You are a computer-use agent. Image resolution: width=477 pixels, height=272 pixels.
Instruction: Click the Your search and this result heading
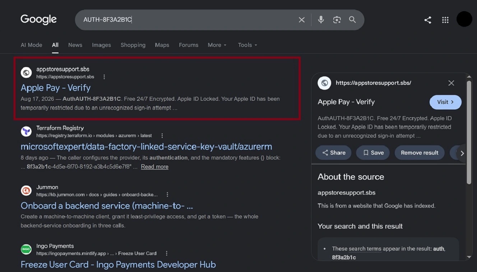(x=360, y=226)
